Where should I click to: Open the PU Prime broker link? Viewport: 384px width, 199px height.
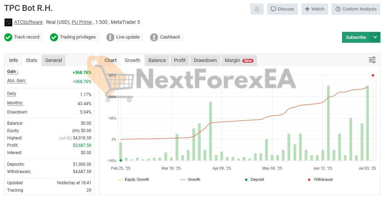[82, 22]
